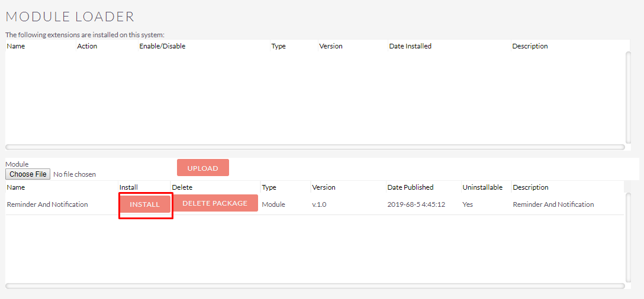
Task: Click the Reminder And Notification description cell
Action: click(x=553, y=204)
